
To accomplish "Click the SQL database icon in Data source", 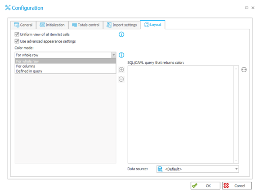I will click(160, 169).
